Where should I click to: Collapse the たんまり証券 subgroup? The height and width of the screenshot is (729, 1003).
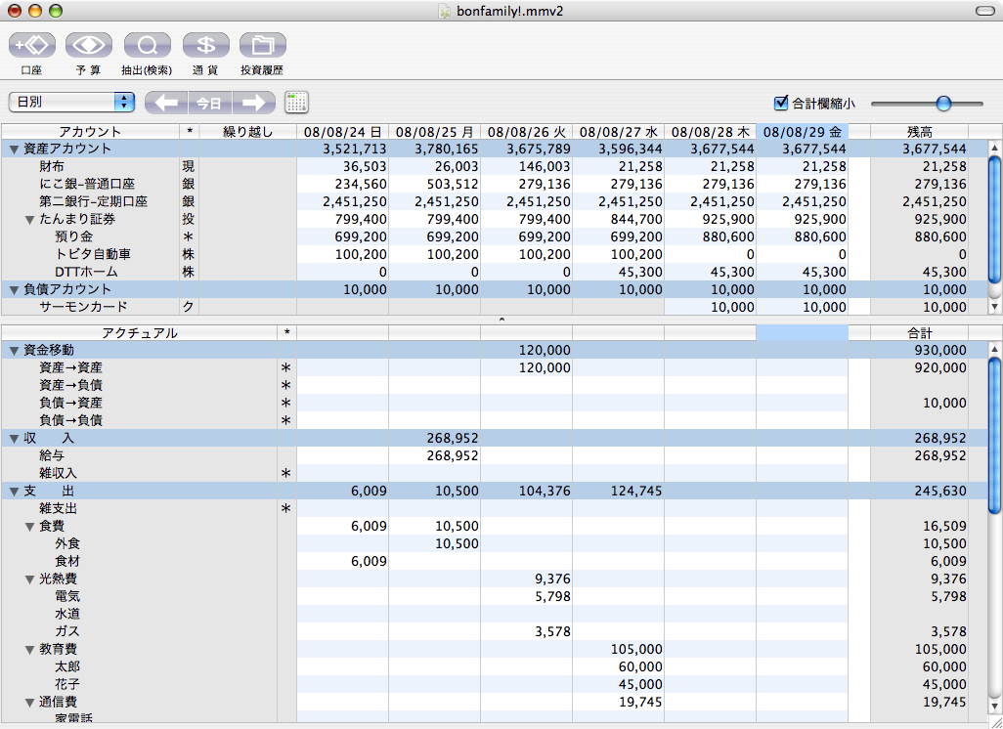coord(29,219)
